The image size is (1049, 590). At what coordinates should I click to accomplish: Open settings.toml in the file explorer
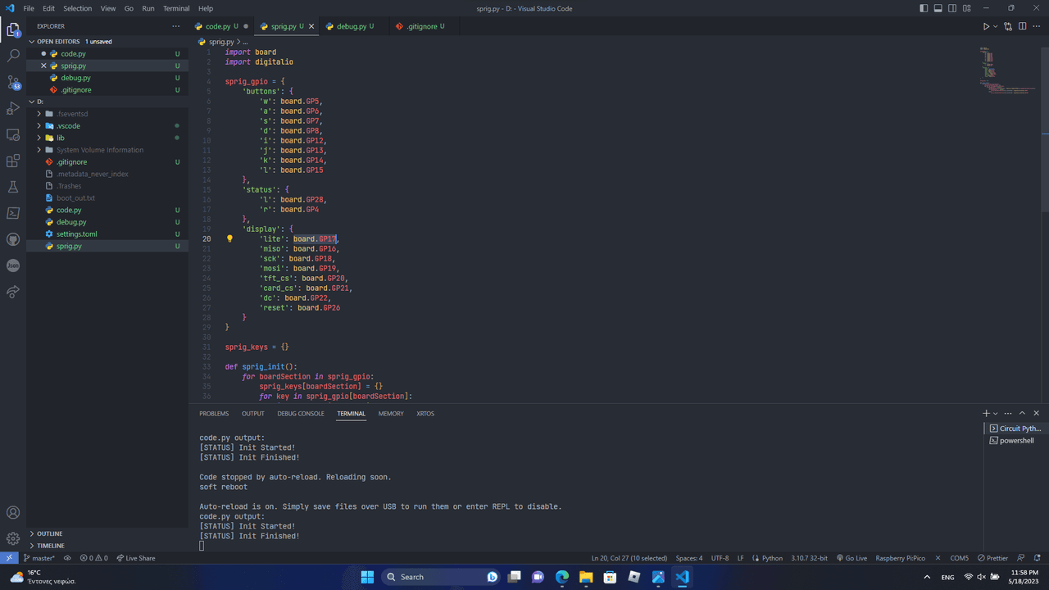(x=76, y=234)
